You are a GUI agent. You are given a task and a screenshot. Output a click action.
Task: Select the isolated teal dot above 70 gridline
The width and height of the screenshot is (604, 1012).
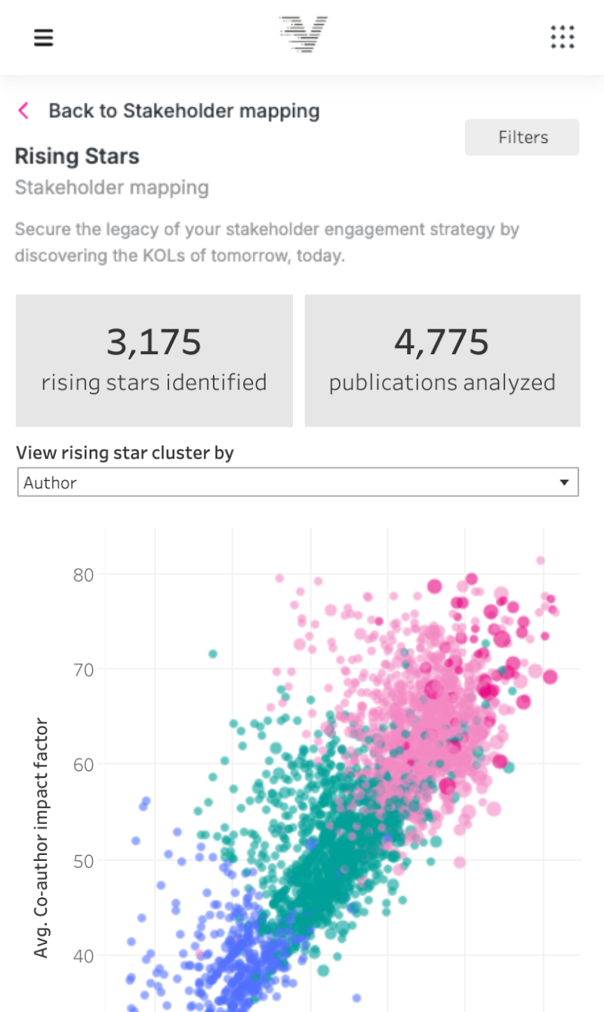pos(213,653)
